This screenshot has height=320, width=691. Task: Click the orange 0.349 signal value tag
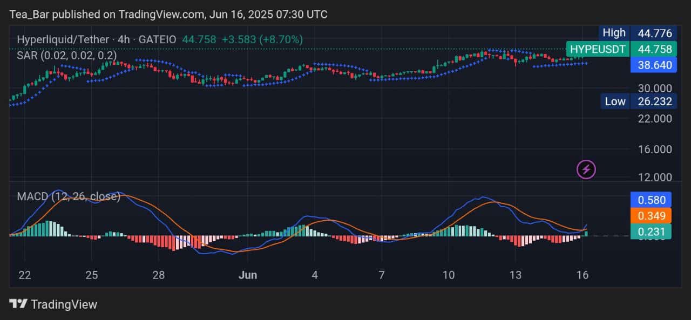651,216
